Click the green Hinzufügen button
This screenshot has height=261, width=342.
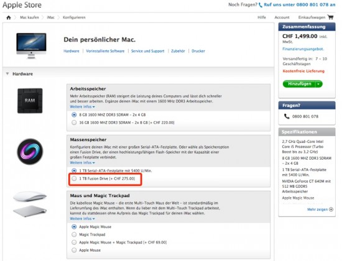click(x=299, y=84)
